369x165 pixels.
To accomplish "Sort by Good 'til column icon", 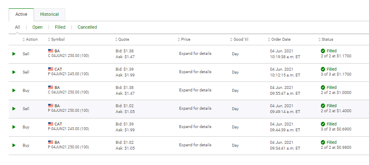I will click(231, 39).
